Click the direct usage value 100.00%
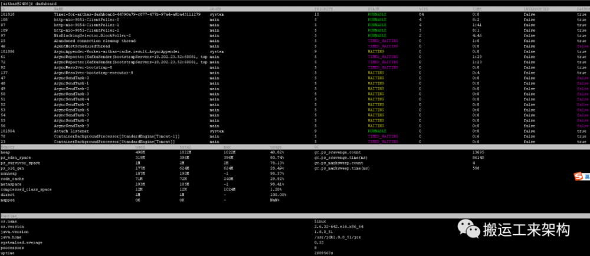The image size is (590, 256). [x=278, y=195]
